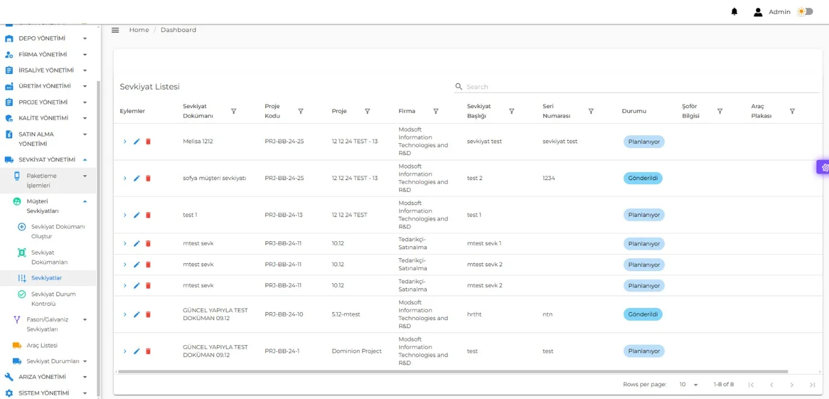
Task: Open the Rows per page dropdown
Action: pos(689,384)
